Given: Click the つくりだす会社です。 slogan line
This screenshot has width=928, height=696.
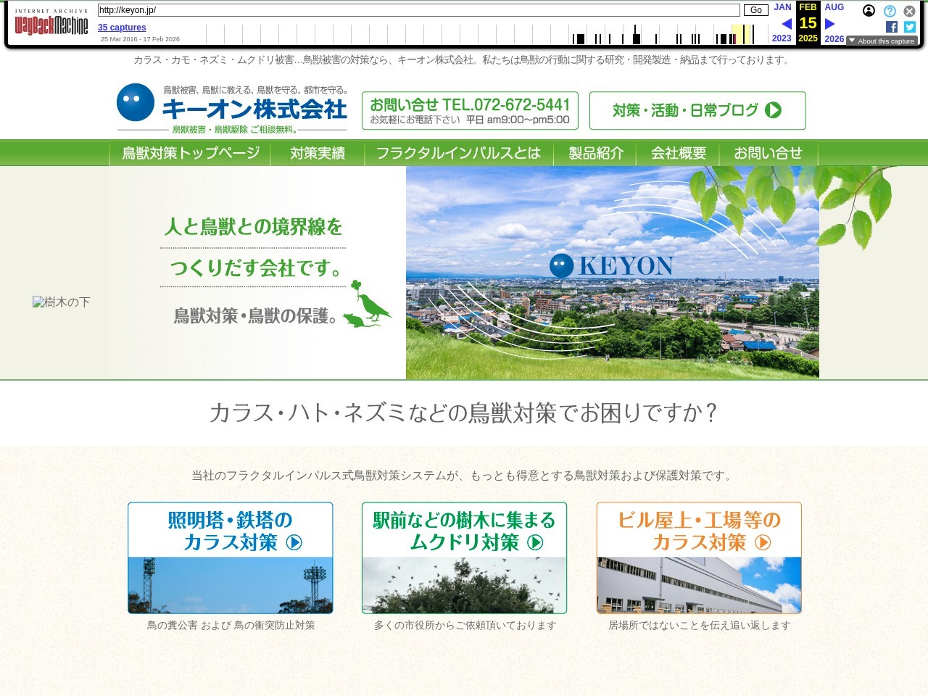Looking at the screenshot, I should [x=257, y=268].
